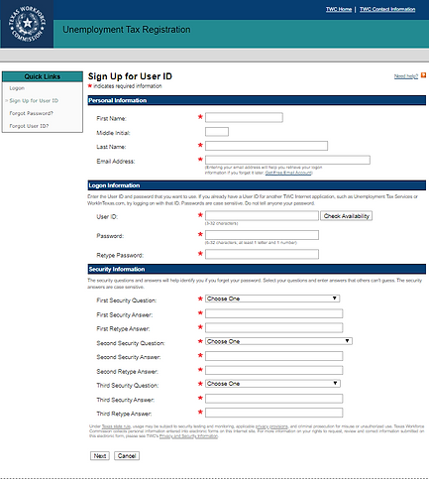This screenshot has height=479, width=429.
Task: Go to Logon in Quick Links
Action: 17,88
